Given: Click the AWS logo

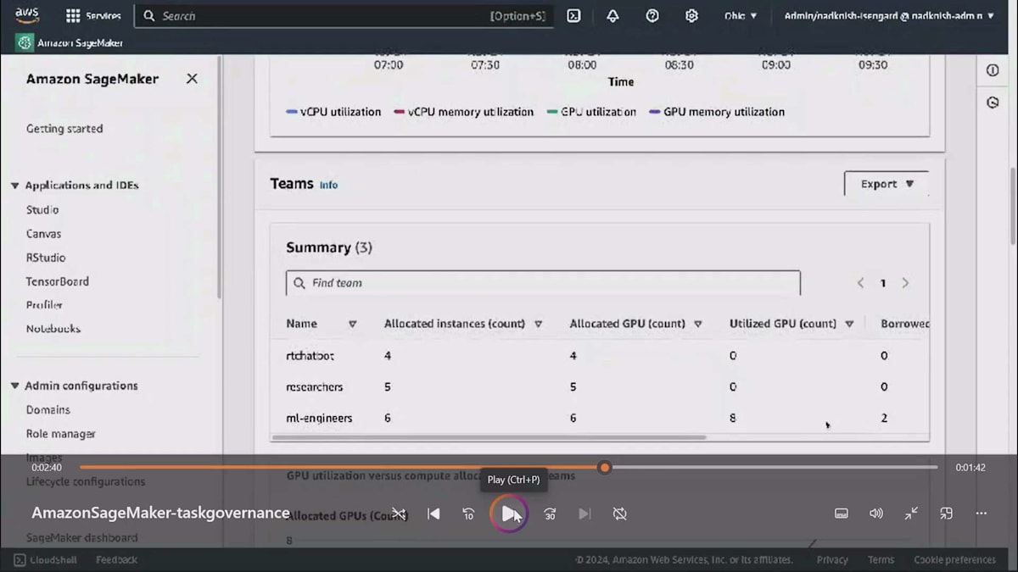Looking at the screenshot, I should 27,15.
